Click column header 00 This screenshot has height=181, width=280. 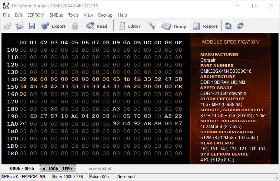pyautogui.click(x=23, y=42)
